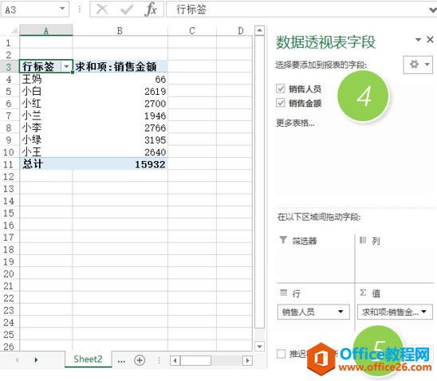Close the 数据透视表字段 pane
The height and width of the screenshot is (381, 437).
[430, 40]
